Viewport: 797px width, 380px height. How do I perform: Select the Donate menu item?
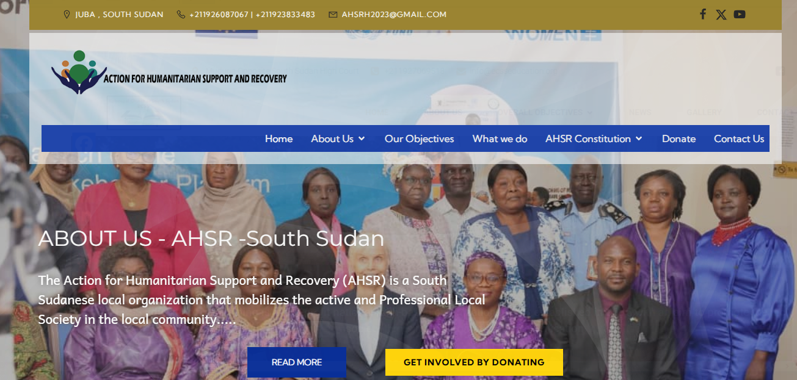pos(679,138)
